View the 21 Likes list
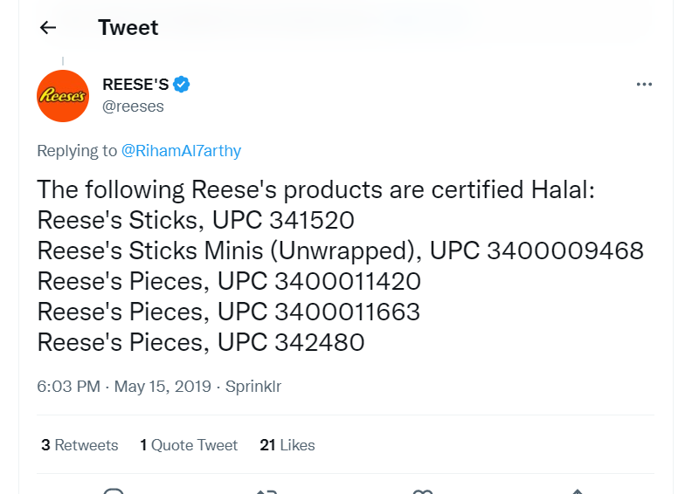Screen dimensions: 692x494 pyautogui.click(x=287, y=445)
